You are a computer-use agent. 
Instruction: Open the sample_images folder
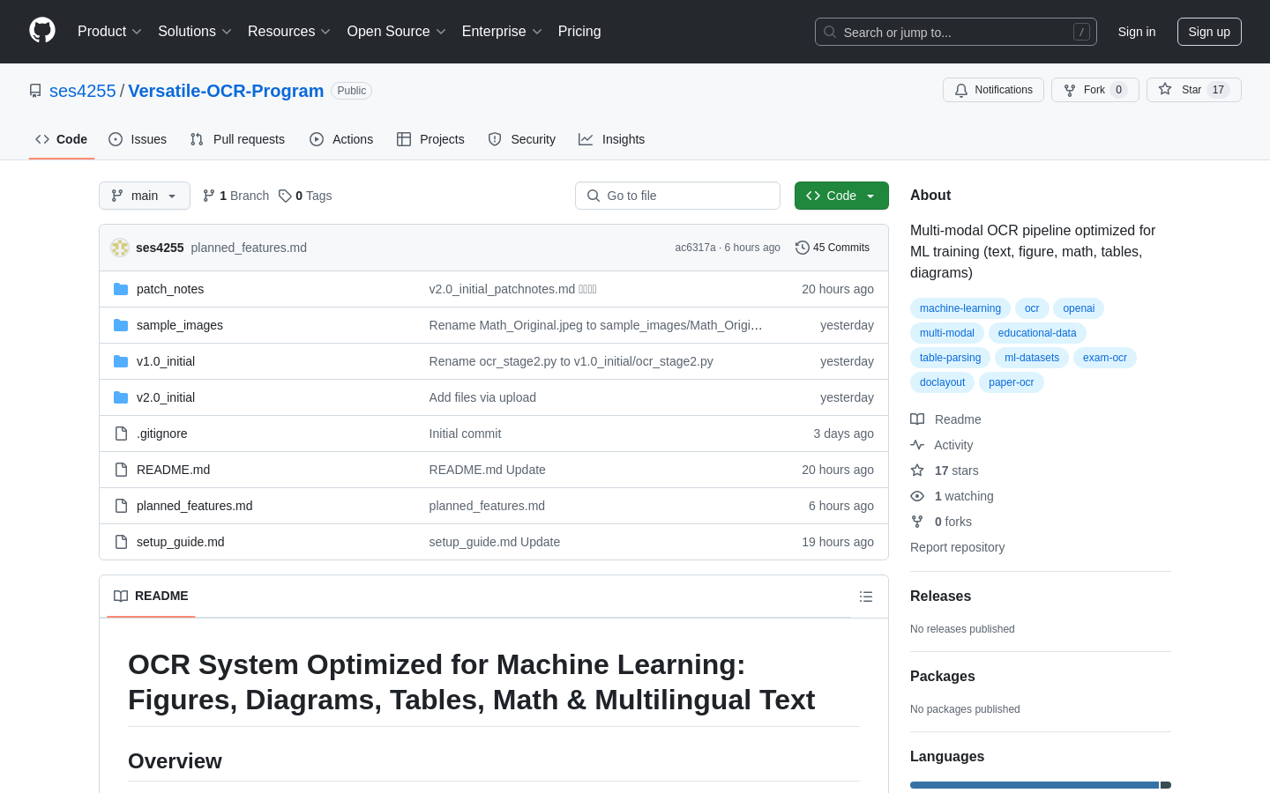[180, 325]
